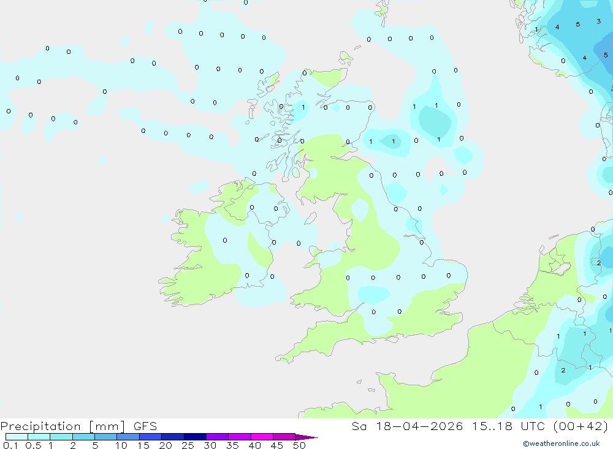This screenshot has height=449, width=613.
Task: Click the legend swatch between 0.1 and 0.5
Action: point(17,437)
